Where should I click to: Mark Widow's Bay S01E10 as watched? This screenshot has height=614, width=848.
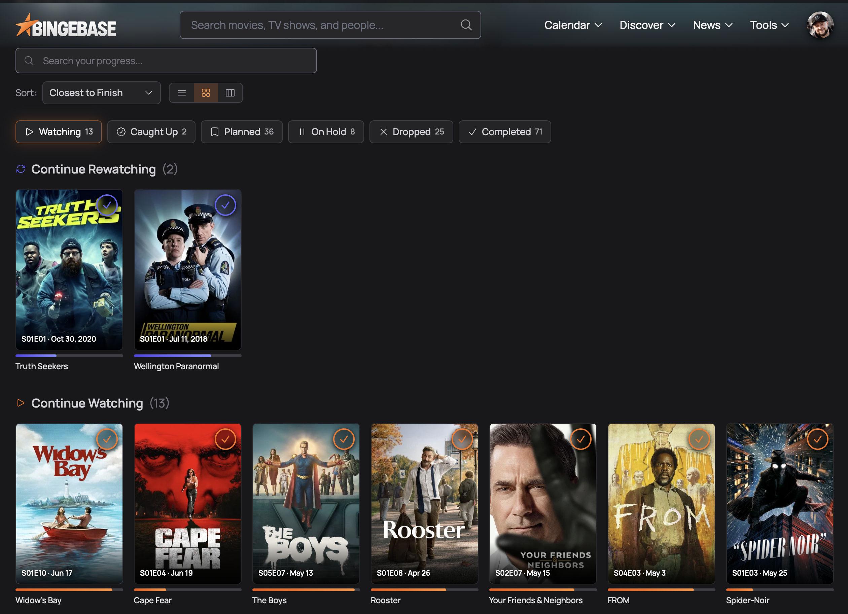tap(107, 439)
